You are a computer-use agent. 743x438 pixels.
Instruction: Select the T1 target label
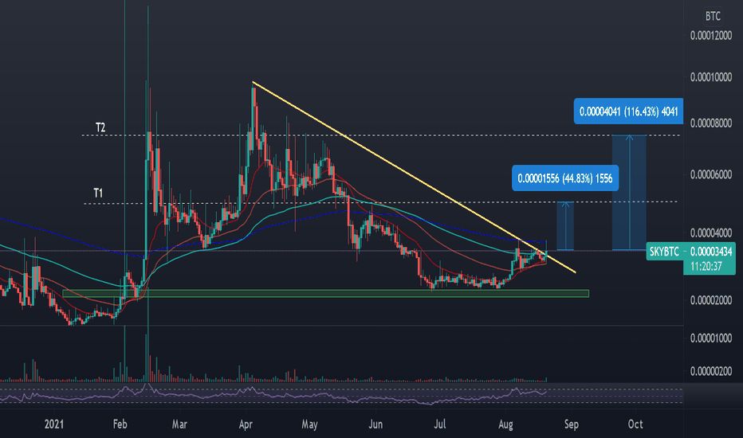pyautogui.click(x=98, y=193)
